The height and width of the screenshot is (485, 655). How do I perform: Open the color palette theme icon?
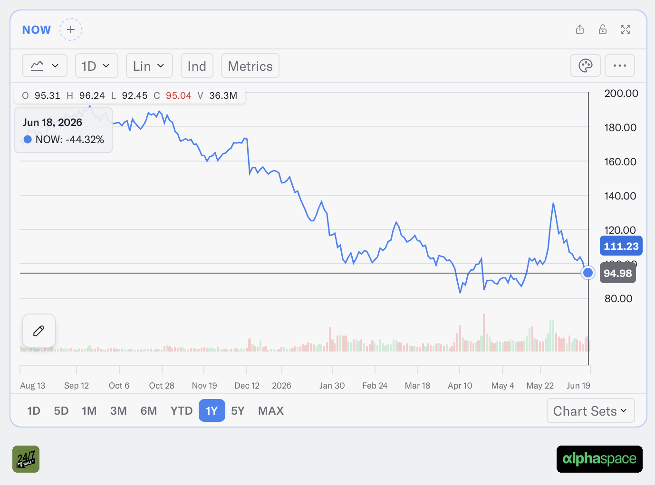[586, 66]
